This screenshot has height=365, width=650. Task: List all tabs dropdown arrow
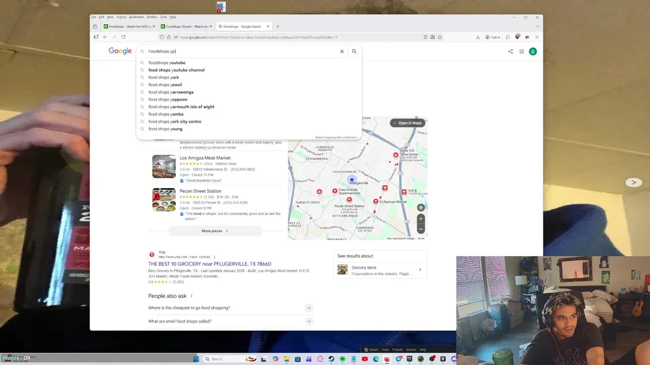(537, 26)
